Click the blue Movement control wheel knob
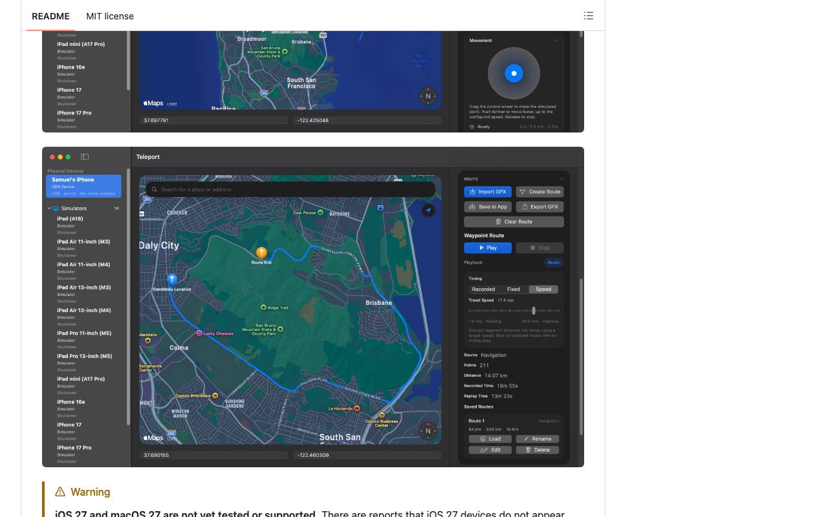 (514, 73)
